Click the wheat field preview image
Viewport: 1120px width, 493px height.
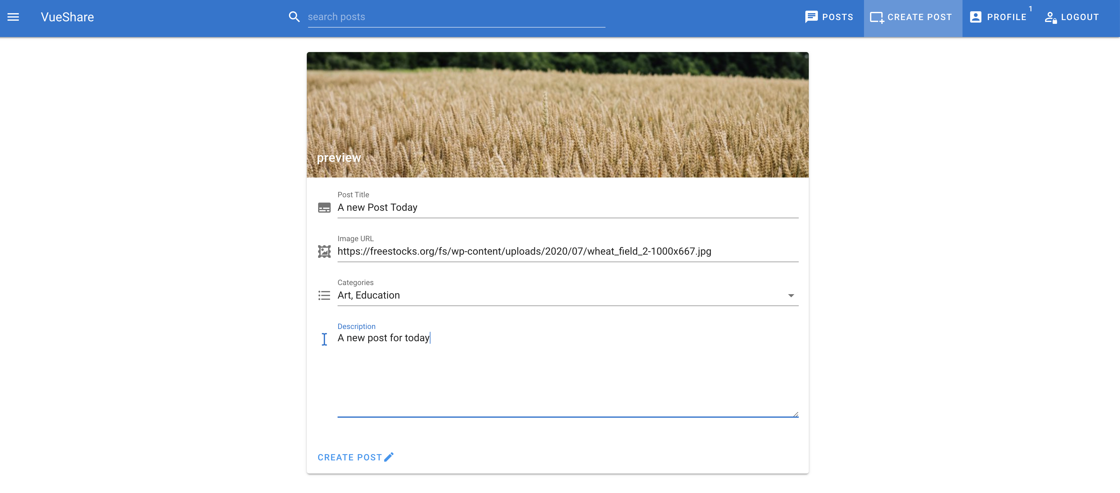pos(557,114)
